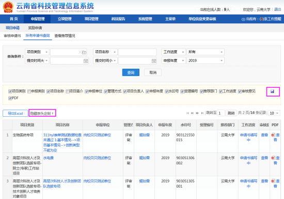Click the blue 查询 button
Screen dimensions: 284x199
(131, 72)
